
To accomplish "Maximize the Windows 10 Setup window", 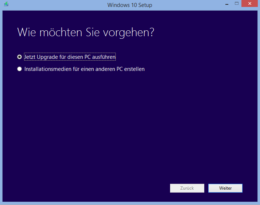I will [x=237, y=4].
